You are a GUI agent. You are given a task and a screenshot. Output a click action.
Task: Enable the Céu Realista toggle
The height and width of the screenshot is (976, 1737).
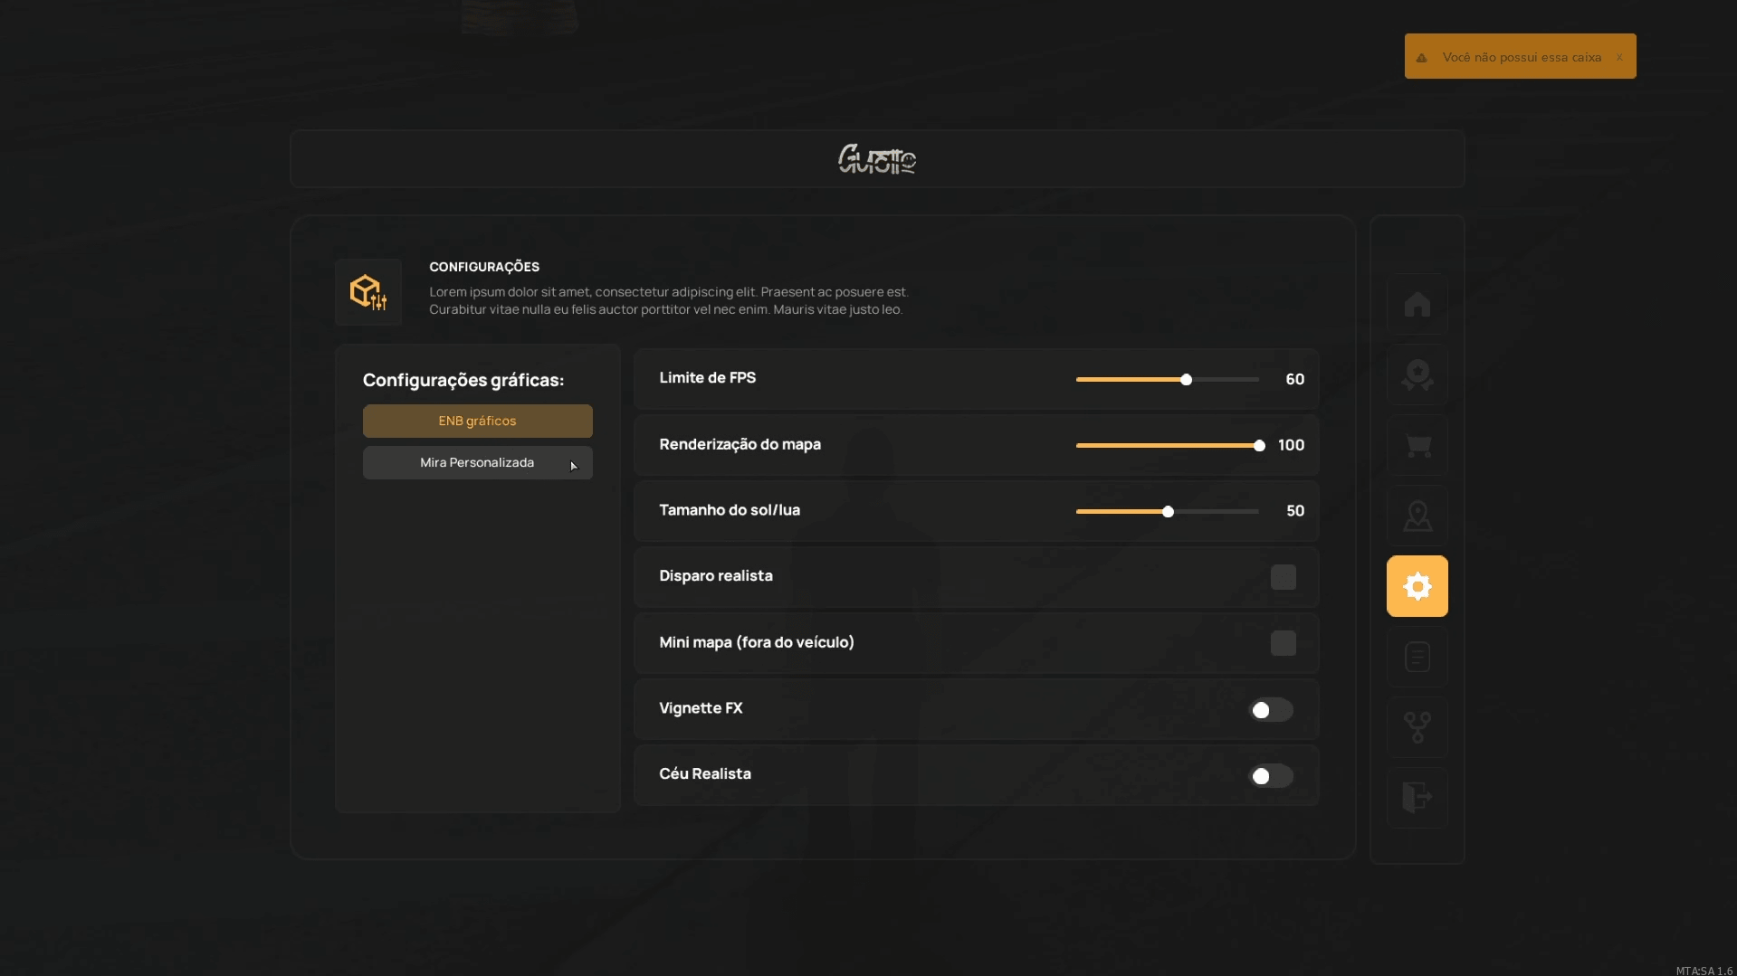click(x=1270, y=776)
